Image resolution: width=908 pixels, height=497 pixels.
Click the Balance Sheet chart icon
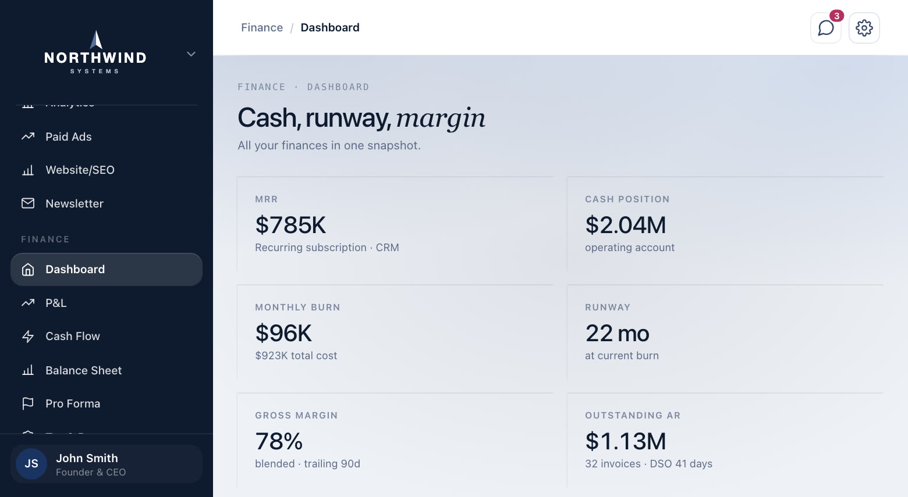(28, 370)
